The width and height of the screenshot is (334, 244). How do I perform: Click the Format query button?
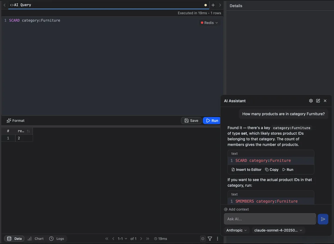(16, 121)
